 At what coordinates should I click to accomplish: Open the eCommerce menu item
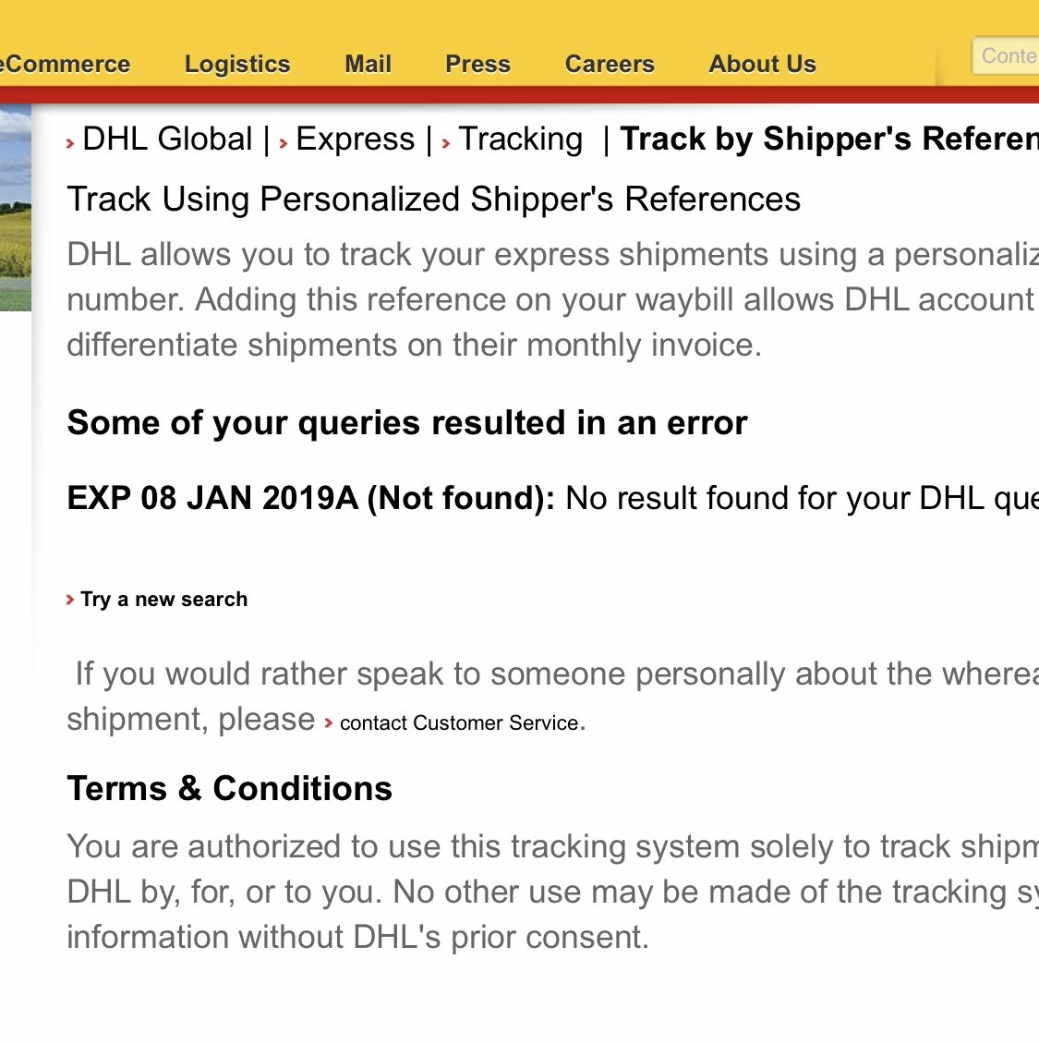click(66, 64)
